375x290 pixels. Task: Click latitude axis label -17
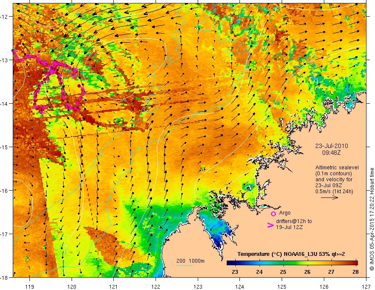coord(4,234)
